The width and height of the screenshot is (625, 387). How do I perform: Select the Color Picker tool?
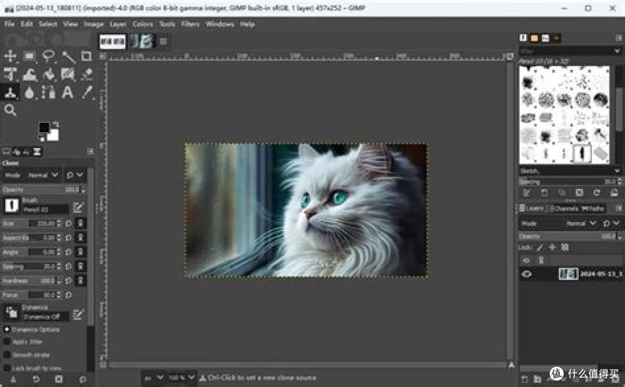pos(87,92)
